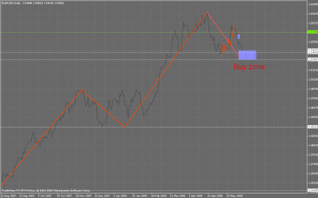Click the '29 Oct 2007' date label
The height and width of the screenshot is (198, 318).
point(64,196)
